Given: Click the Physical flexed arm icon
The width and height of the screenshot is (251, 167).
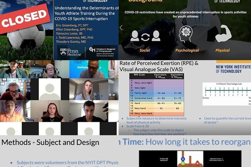Looking at the screenshot, I should (223, 33).
